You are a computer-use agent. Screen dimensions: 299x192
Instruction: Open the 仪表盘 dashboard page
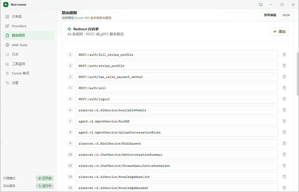point(28,17)
